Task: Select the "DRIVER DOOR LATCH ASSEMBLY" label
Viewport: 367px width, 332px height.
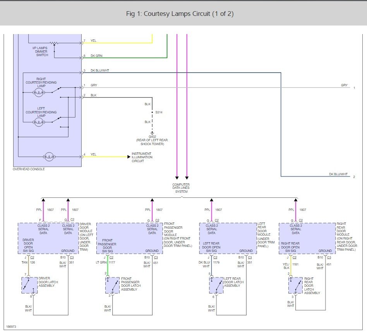Action: [x=48, y=282]
